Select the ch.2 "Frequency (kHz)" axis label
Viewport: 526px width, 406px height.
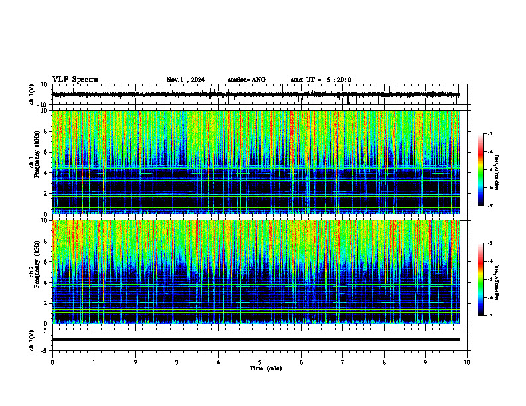point(37,264)
